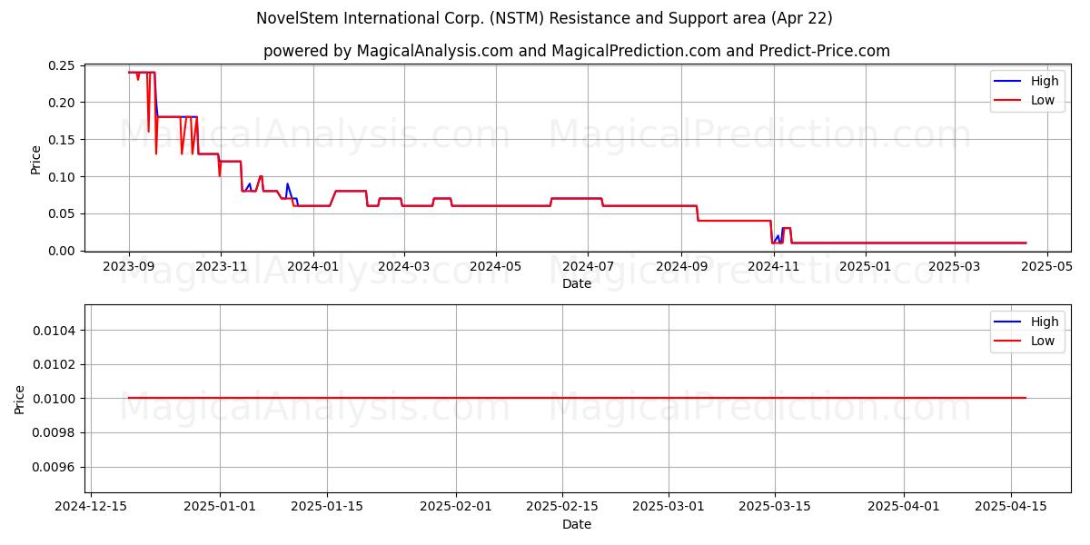Click the 'powered by MagicalAnalysis.com' subtitle
The height and width of the screenshot is (545, 1090).
click(x=577, y=51)
